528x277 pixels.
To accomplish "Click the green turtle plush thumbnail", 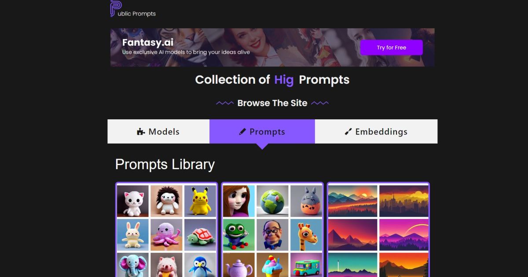I will pyautogui.click(x=200, y=235).
